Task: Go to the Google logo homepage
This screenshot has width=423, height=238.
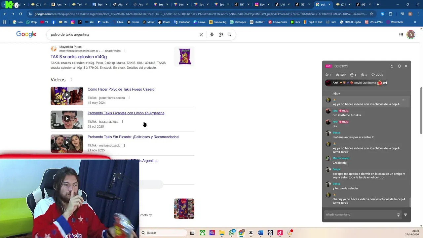Action: (x=26, y=34)
